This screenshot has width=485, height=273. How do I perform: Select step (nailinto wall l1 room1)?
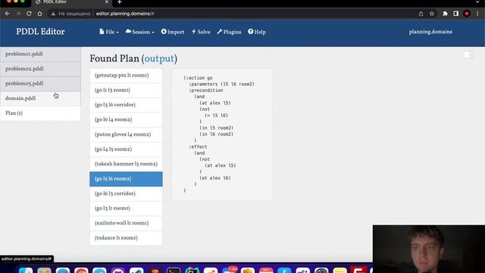click(126, 223)
